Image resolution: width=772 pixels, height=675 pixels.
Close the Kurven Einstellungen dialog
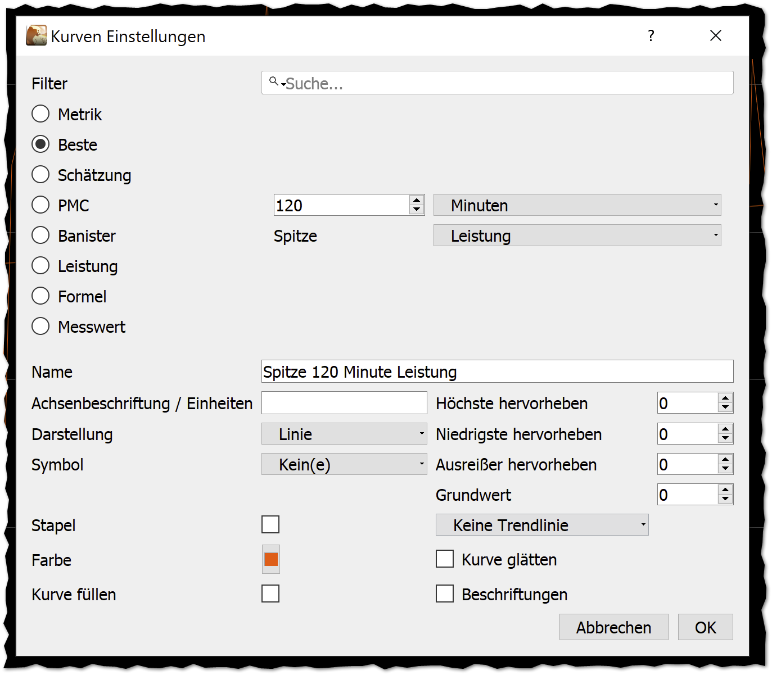tap(716, 36)
